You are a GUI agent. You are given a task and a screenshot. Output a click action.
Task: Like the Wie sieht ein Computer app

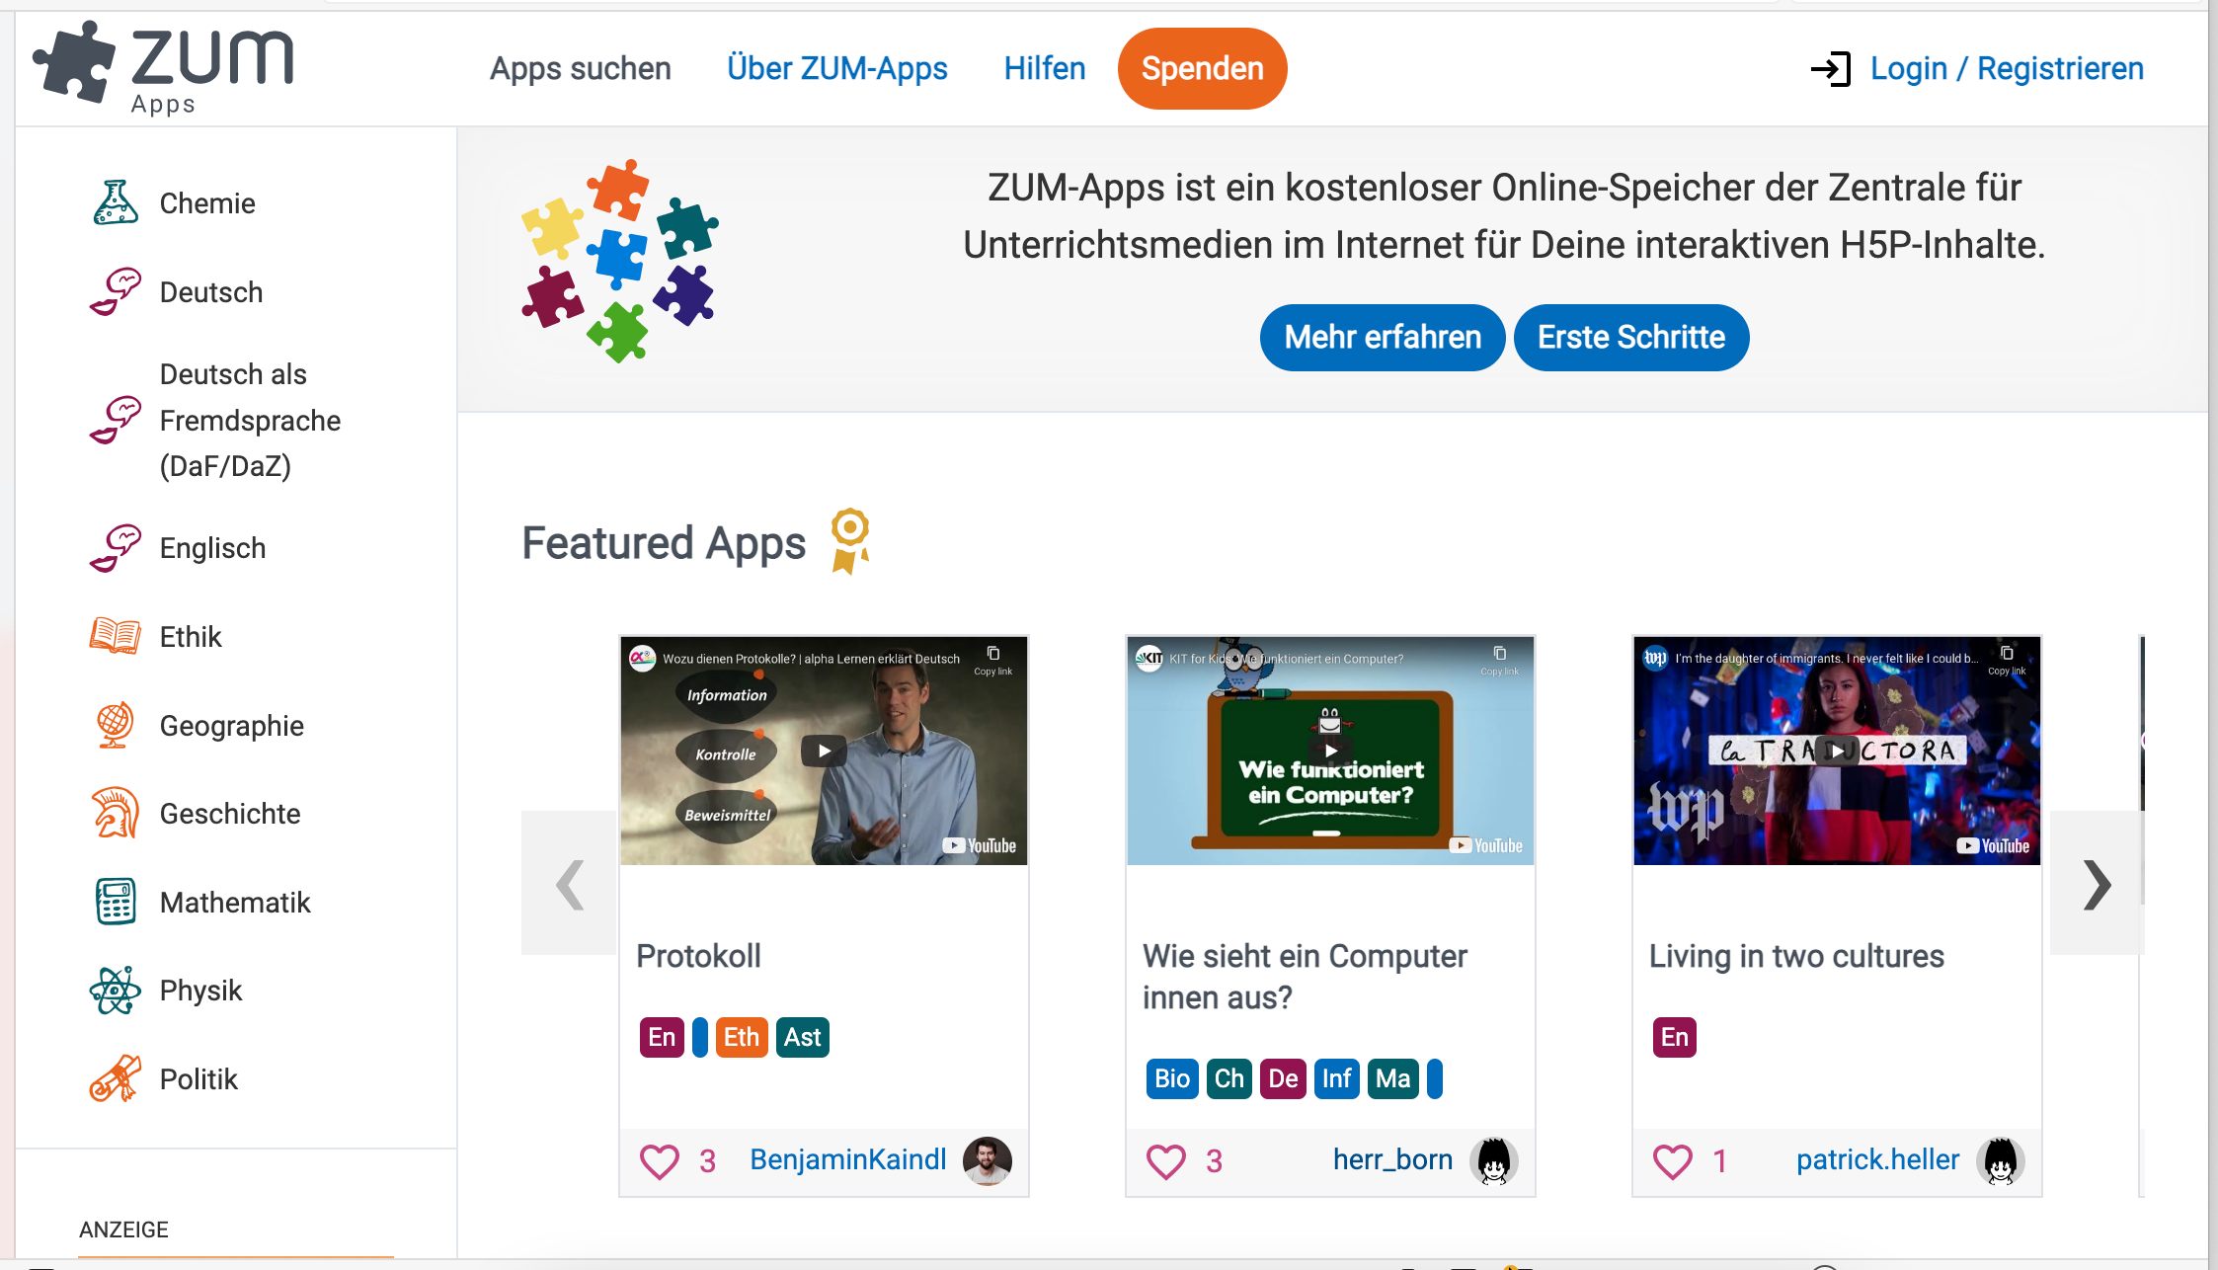[x=1165, y=1161]
